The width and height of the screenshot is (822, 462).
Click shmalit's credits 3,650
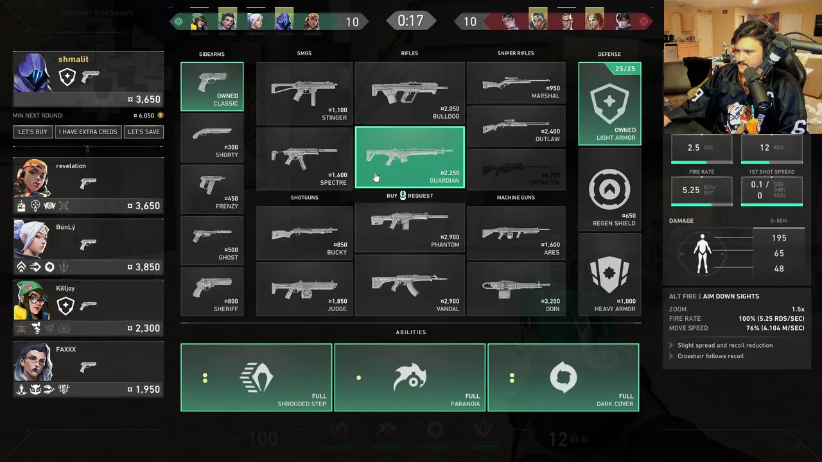(144, 99)
